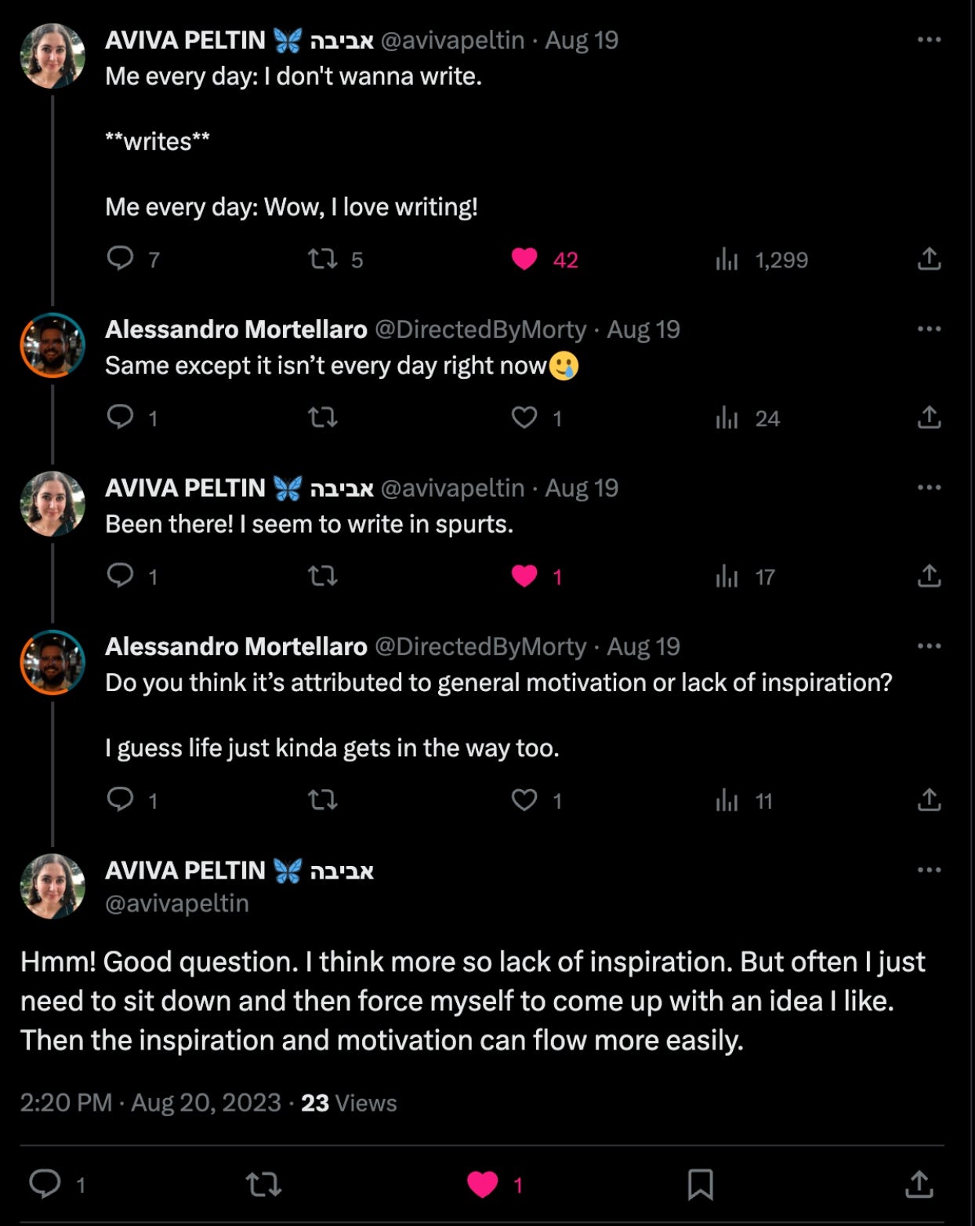Bookmark the main tweet
Screen dimensions: 975x1226
(x=700, y=1184)
